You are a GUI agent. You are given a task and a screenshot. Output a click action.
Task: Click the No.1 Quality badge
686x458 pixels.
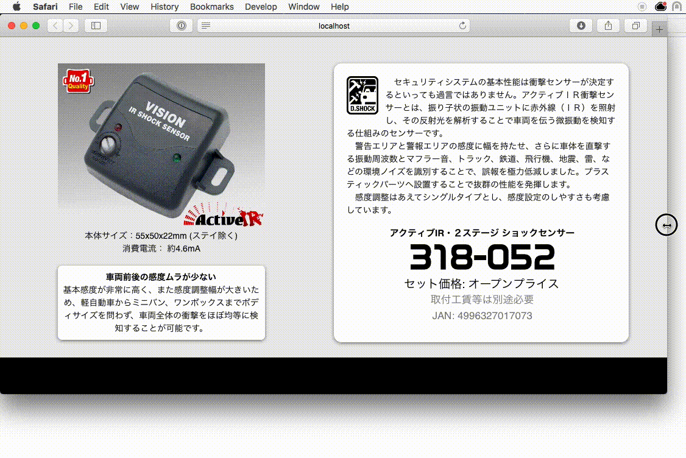(77, 81)
